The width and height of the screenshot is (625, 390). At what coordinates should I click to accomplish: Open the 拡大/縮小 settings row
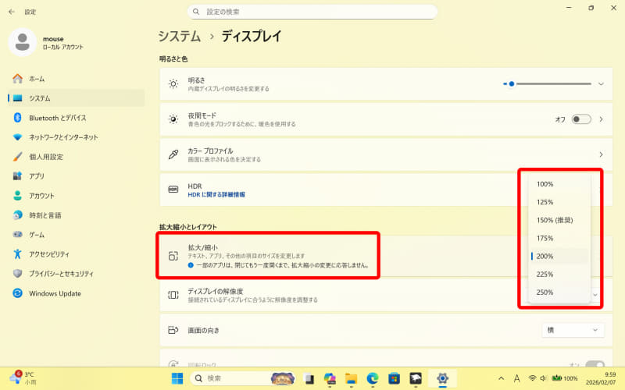pos(386,256)
